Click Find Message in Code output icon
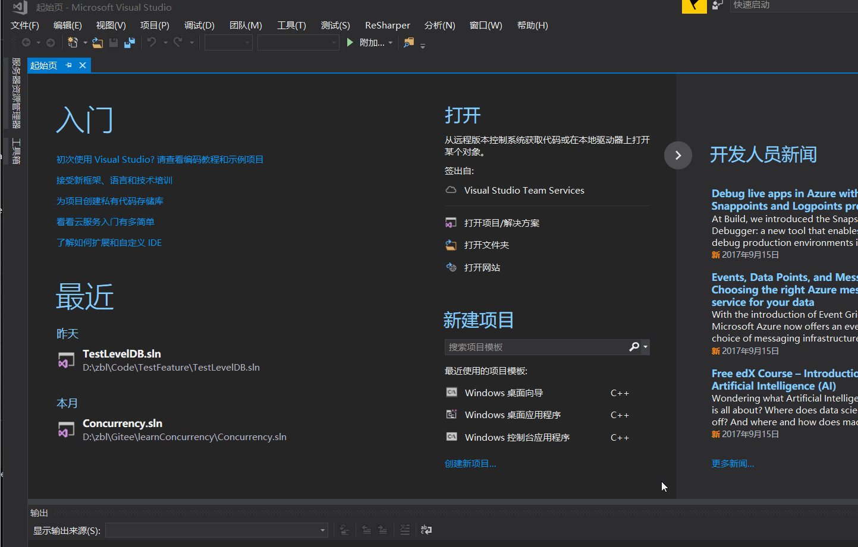Image resolution: width=858 pixels, height=547 pixels. (345, 530)
